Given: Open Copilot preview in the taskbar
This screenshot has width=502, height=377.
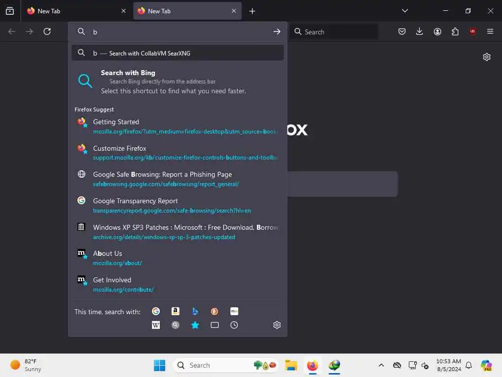Looking at the screenshot, I should click(487, 365).
